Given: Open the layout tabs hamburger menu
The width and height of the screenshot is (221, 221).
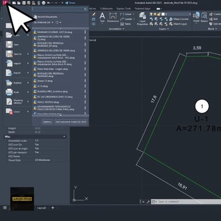Looking at the screenshot, I should point(5,207).
